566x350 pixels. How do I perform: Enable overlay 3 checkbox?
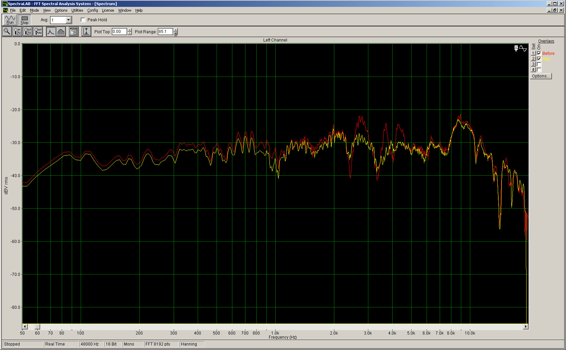click(x=539, y=64)
